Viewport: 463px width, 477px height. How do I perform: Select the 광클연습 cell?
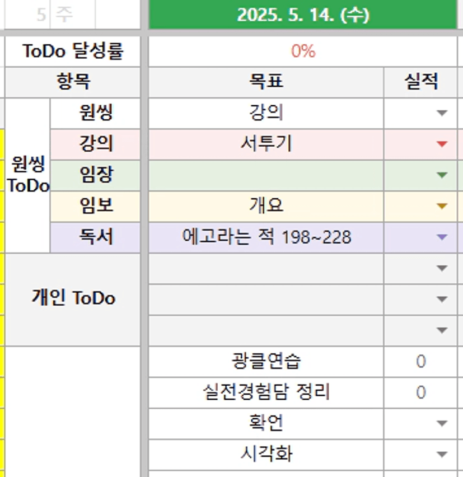[266, 361]
